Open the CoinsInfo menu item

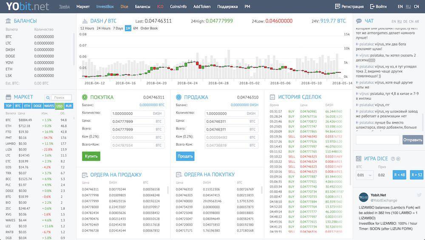pyautogui.click(x=178, y=7)
